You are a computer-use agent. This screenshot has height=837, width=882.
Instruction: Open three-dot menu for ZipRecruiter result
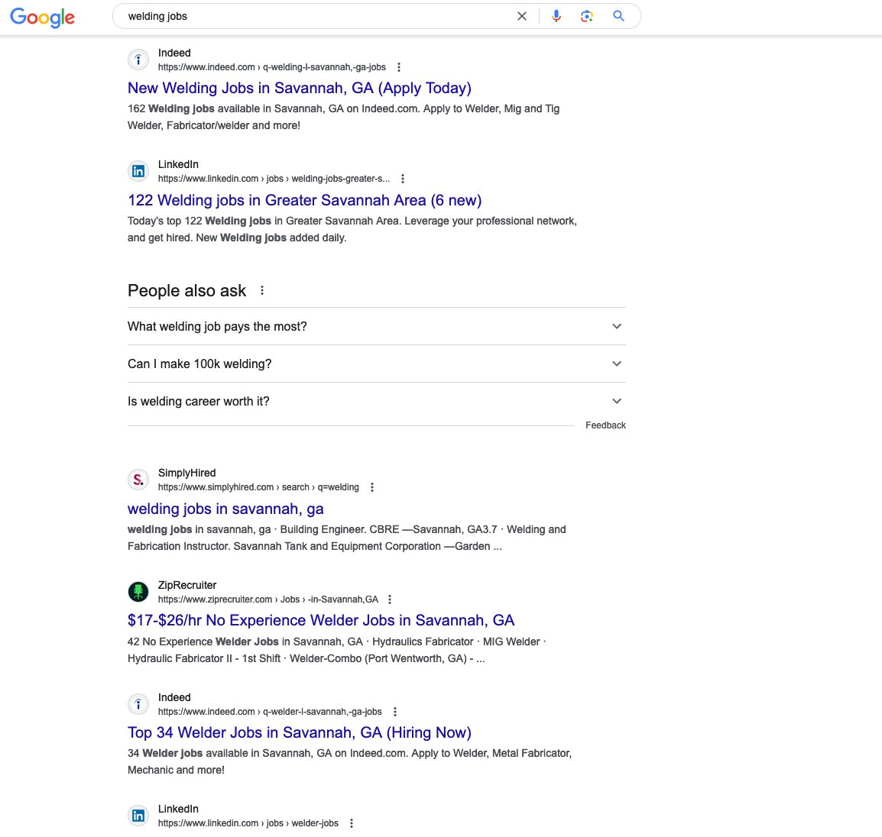[x=390, y=599]
